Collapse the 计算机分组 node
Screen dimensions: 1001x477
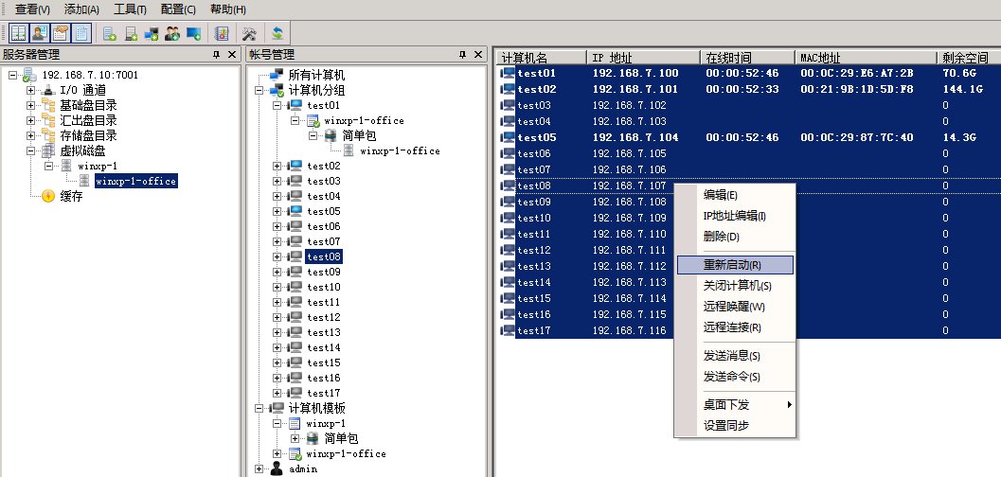pos(259,91)
